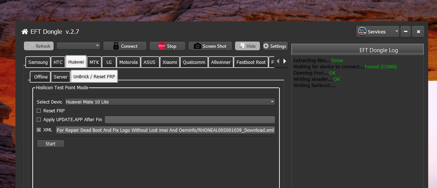Open the COM port dropdown next to Refresh

click(x=78, y=46)
